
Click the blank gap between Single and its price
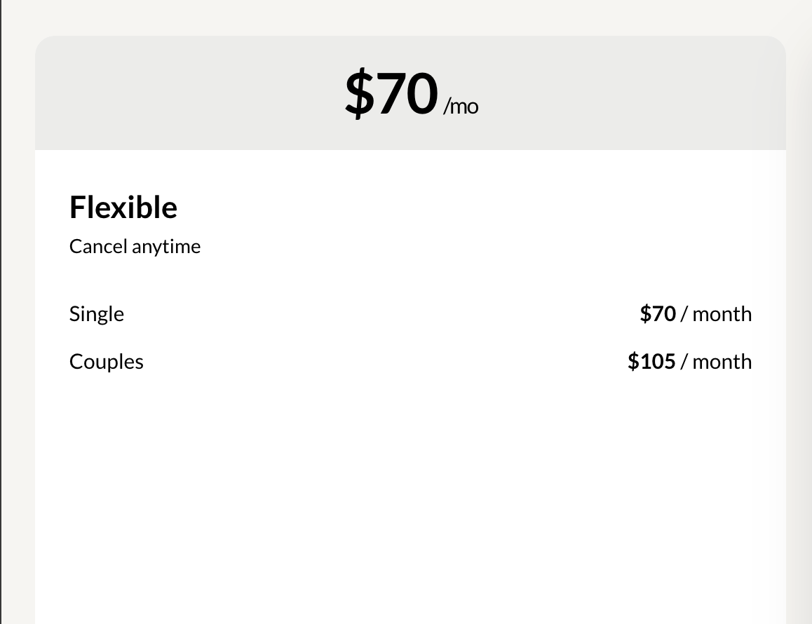[x=379, y=314]
